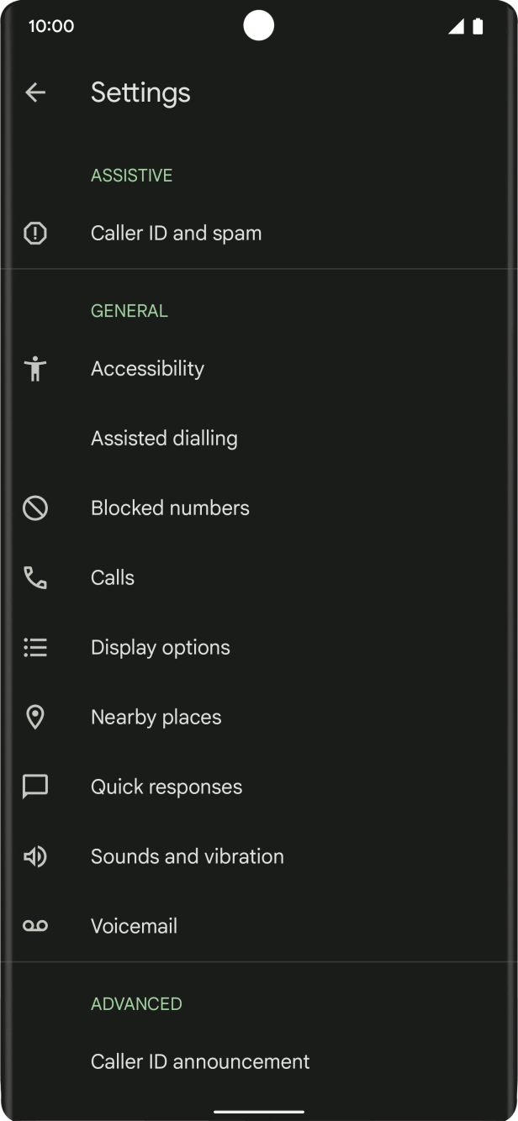Open Quick responses settings
Image resolution: width=518 pixels, height=1121 pixels.
point(166,787)
